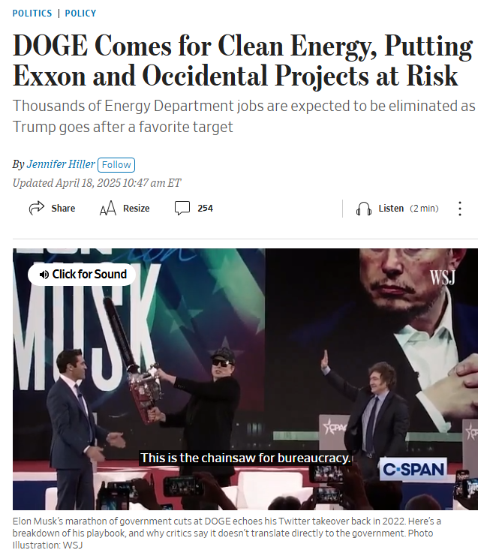Click the video thumbnail to play
This screenshot has width=487, height=559.
245,379
